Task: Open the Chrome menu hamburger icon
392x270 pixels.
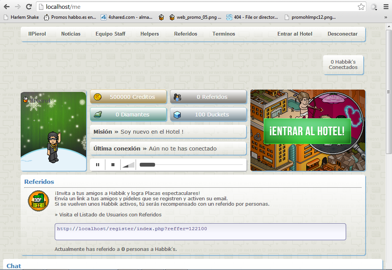Action: coord(386,7)
